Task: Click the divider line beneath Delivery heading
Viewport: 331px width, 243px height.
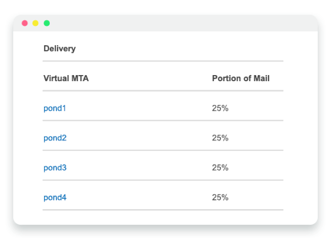Action: coord(163,61)
